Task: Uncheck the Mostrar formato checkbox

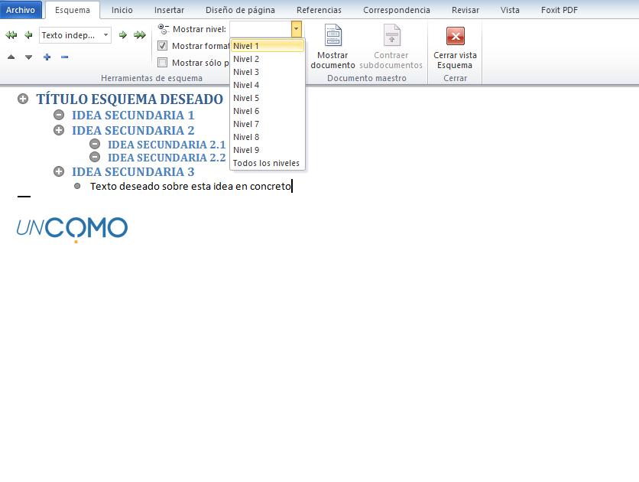Action: click(x=162, y=46)
